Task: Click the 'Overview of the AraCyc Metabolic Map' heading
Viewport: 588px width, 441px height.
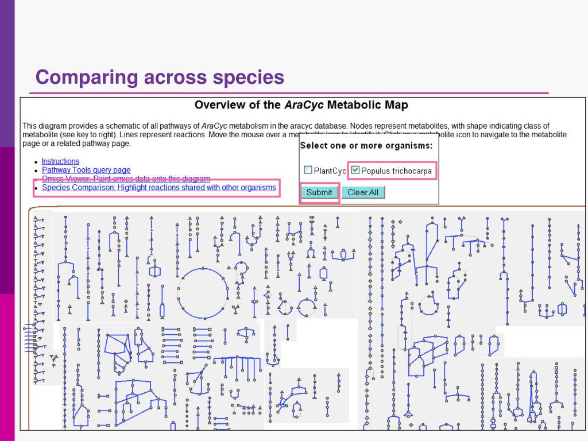Action: pos(301,105)
